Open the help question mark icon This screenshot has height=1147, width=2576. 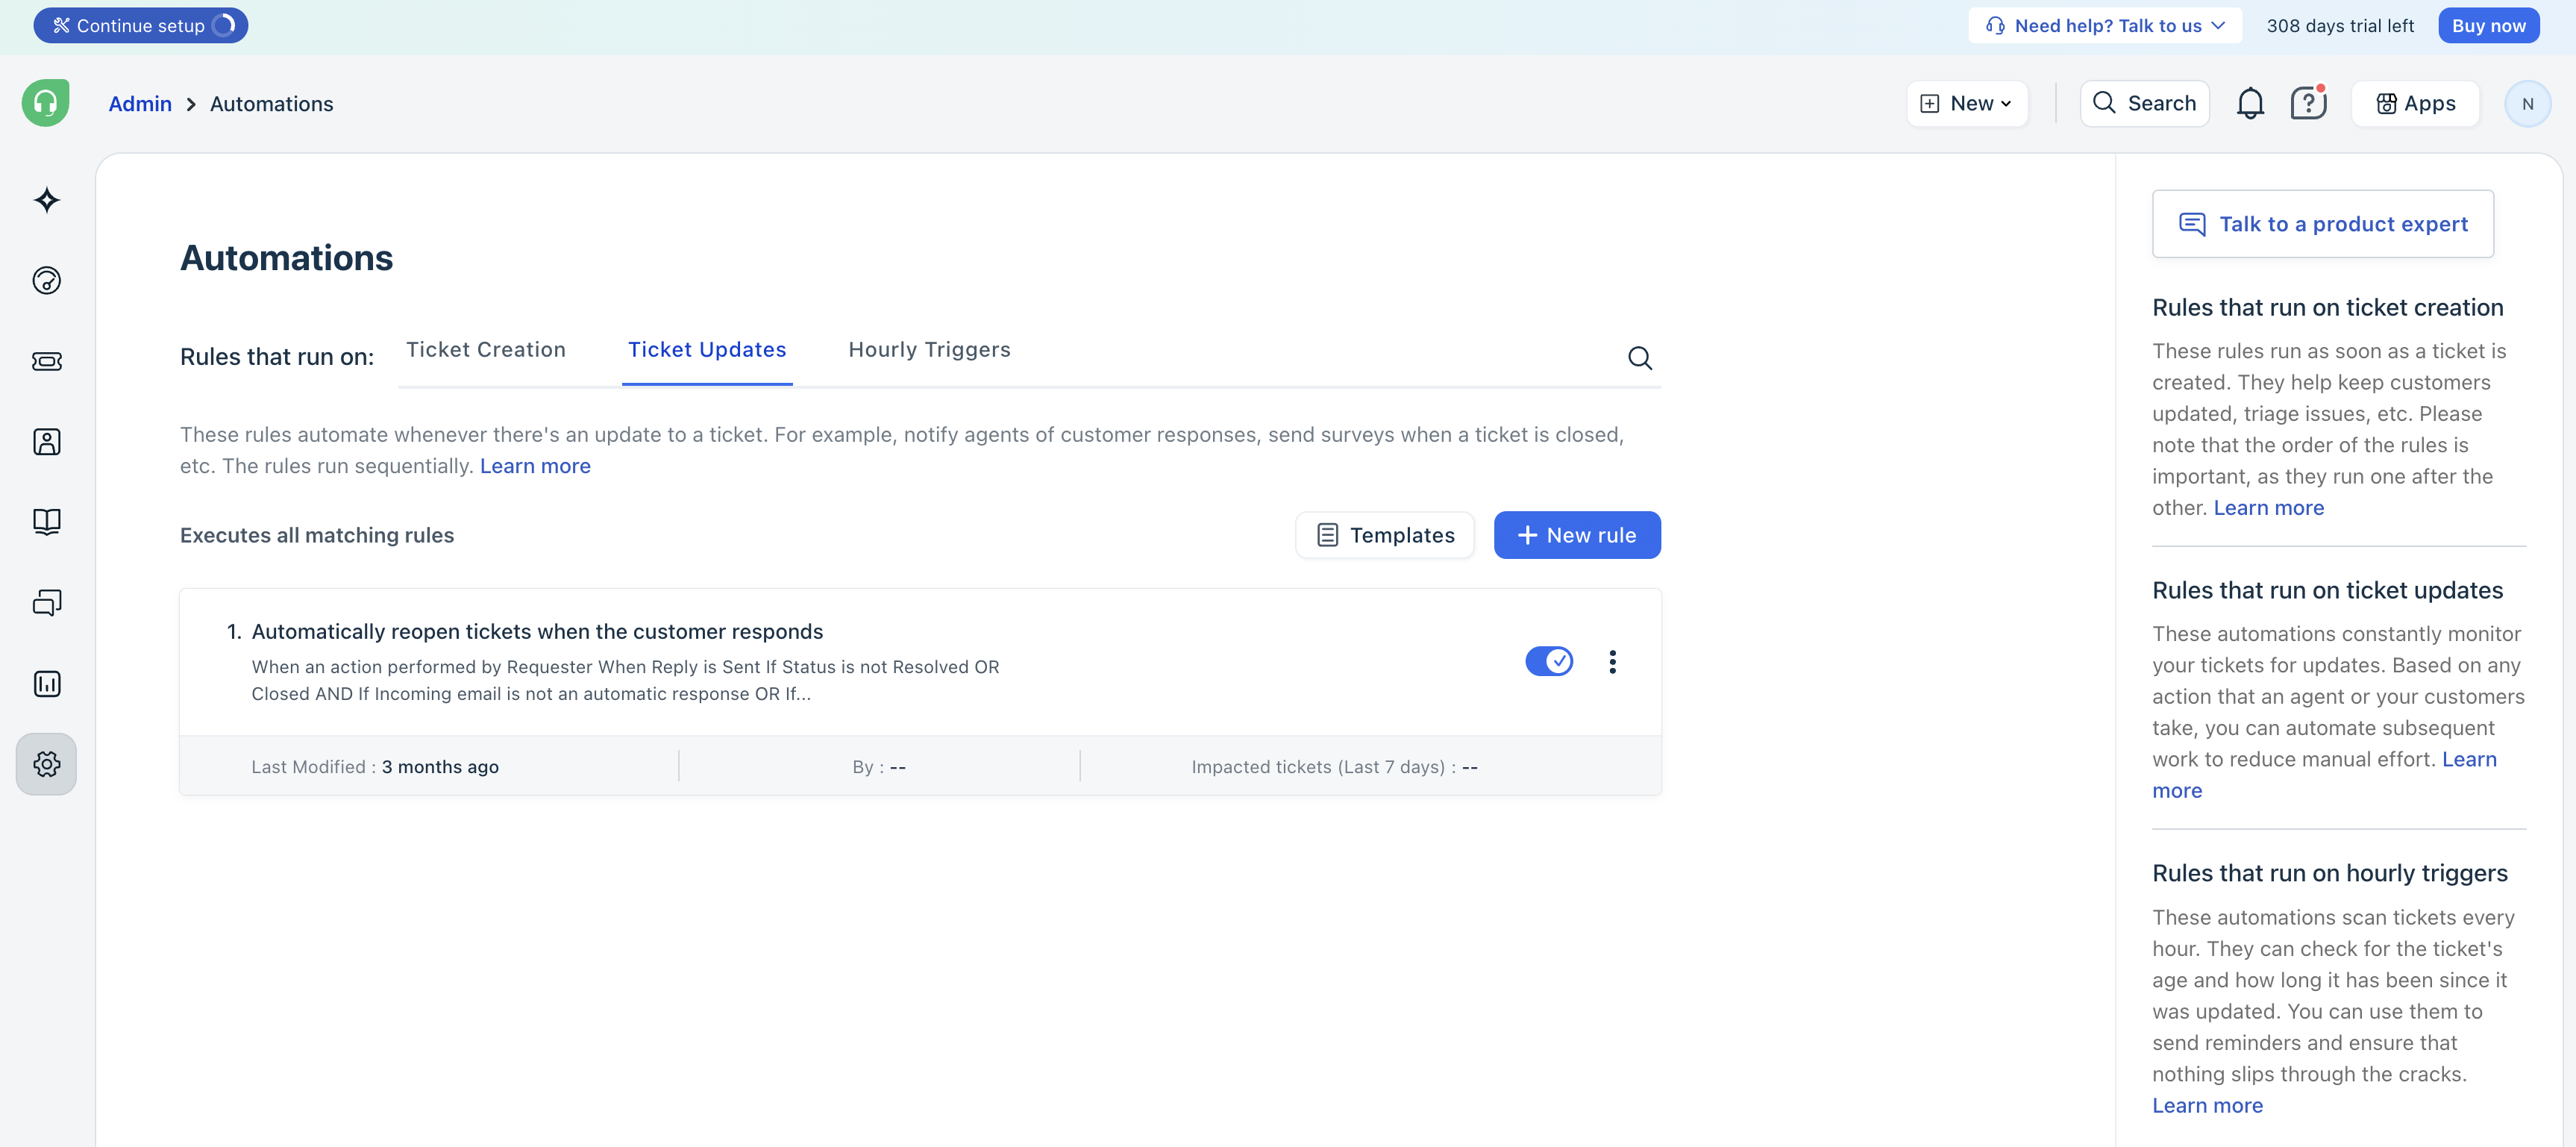click(2307, 104)
